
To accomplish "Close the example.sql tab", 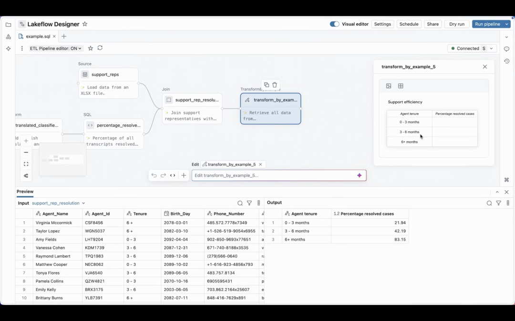I will coord(54,36).
